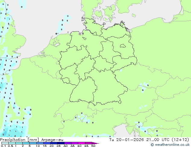Click the legend scale label "30"
Image resolution: width=191 pixels, height=147 pixels.
point(65,146)
